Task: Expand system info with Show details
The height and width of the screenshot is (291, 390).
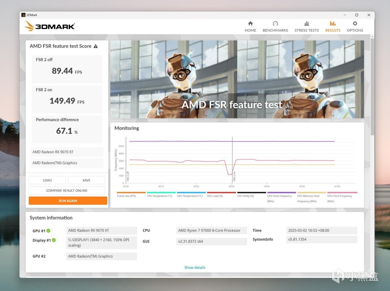Action: click(195, 268)
